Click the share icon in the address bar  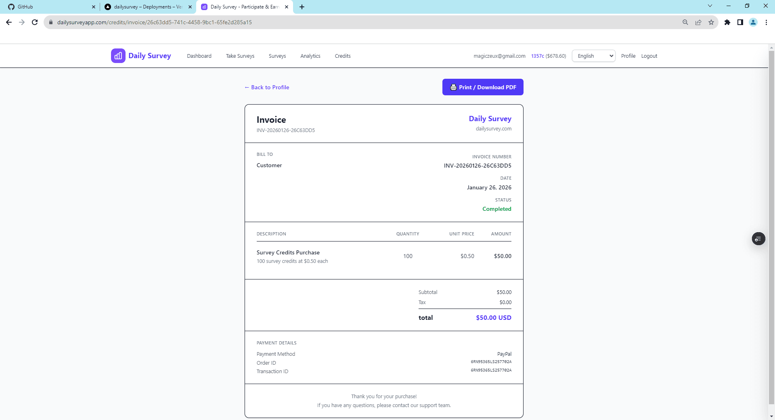698,22
